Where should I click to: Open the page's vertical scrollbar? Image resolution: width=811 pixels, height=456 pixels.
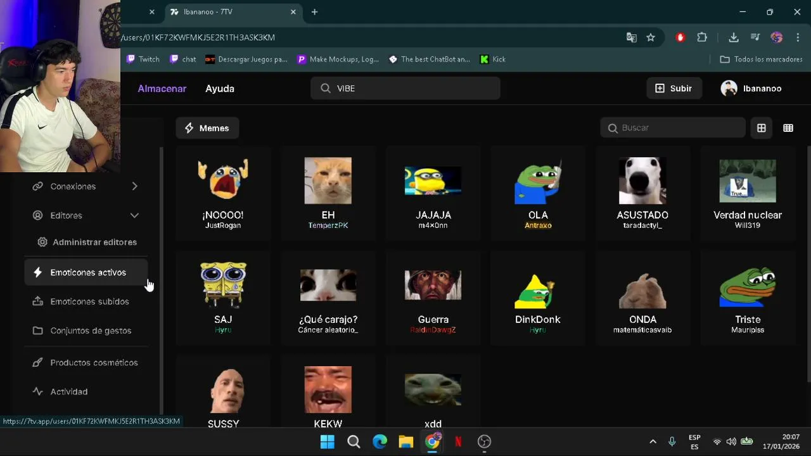tap(809, 264)
